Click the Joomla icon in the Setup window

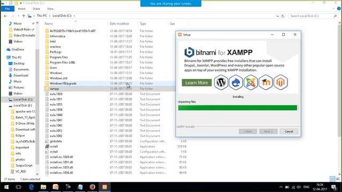(251, 83)
